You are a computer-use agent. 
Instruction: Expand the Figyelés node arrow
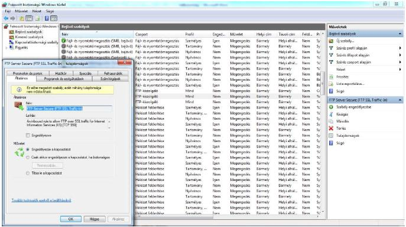pyautogui.click(x=7, y=48)
